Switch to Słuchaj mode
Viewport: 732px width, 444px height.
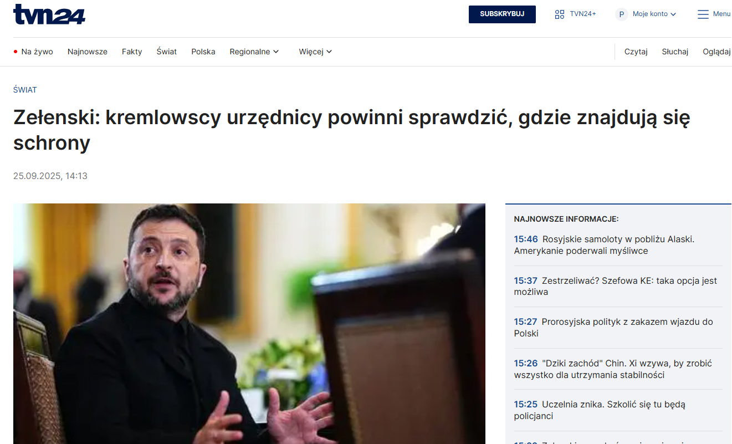(x=675, y=52)
